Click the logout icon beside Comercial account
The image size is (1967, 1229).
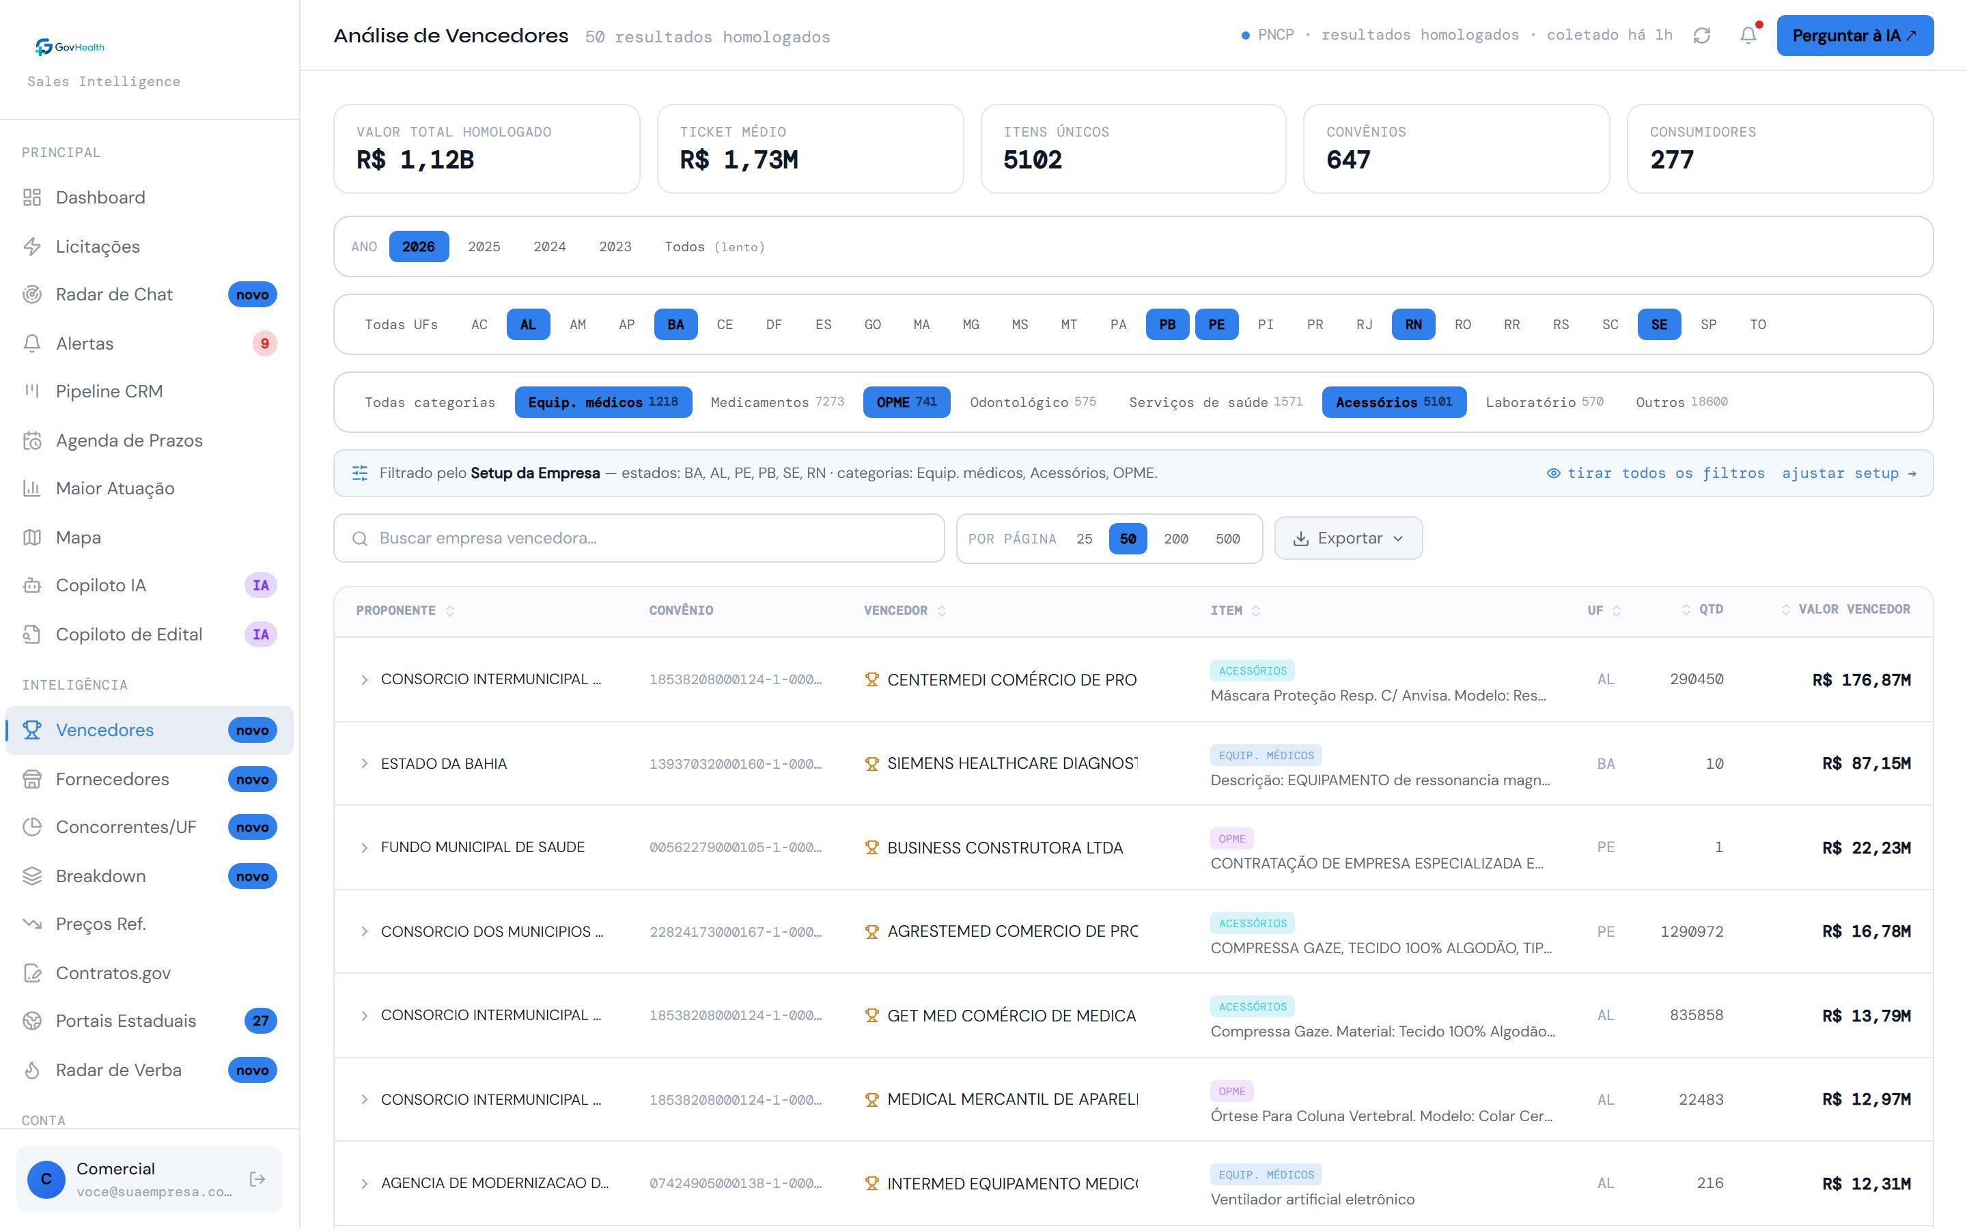257,1178
